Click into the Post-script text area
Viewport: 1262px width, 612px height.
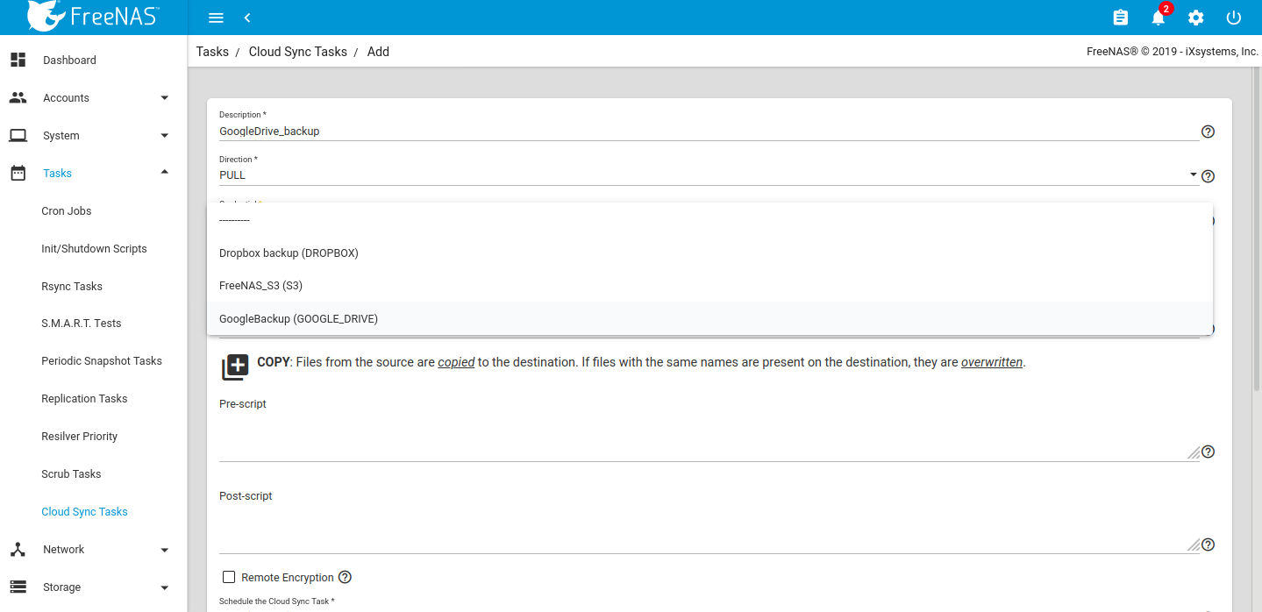click(702, 530)
